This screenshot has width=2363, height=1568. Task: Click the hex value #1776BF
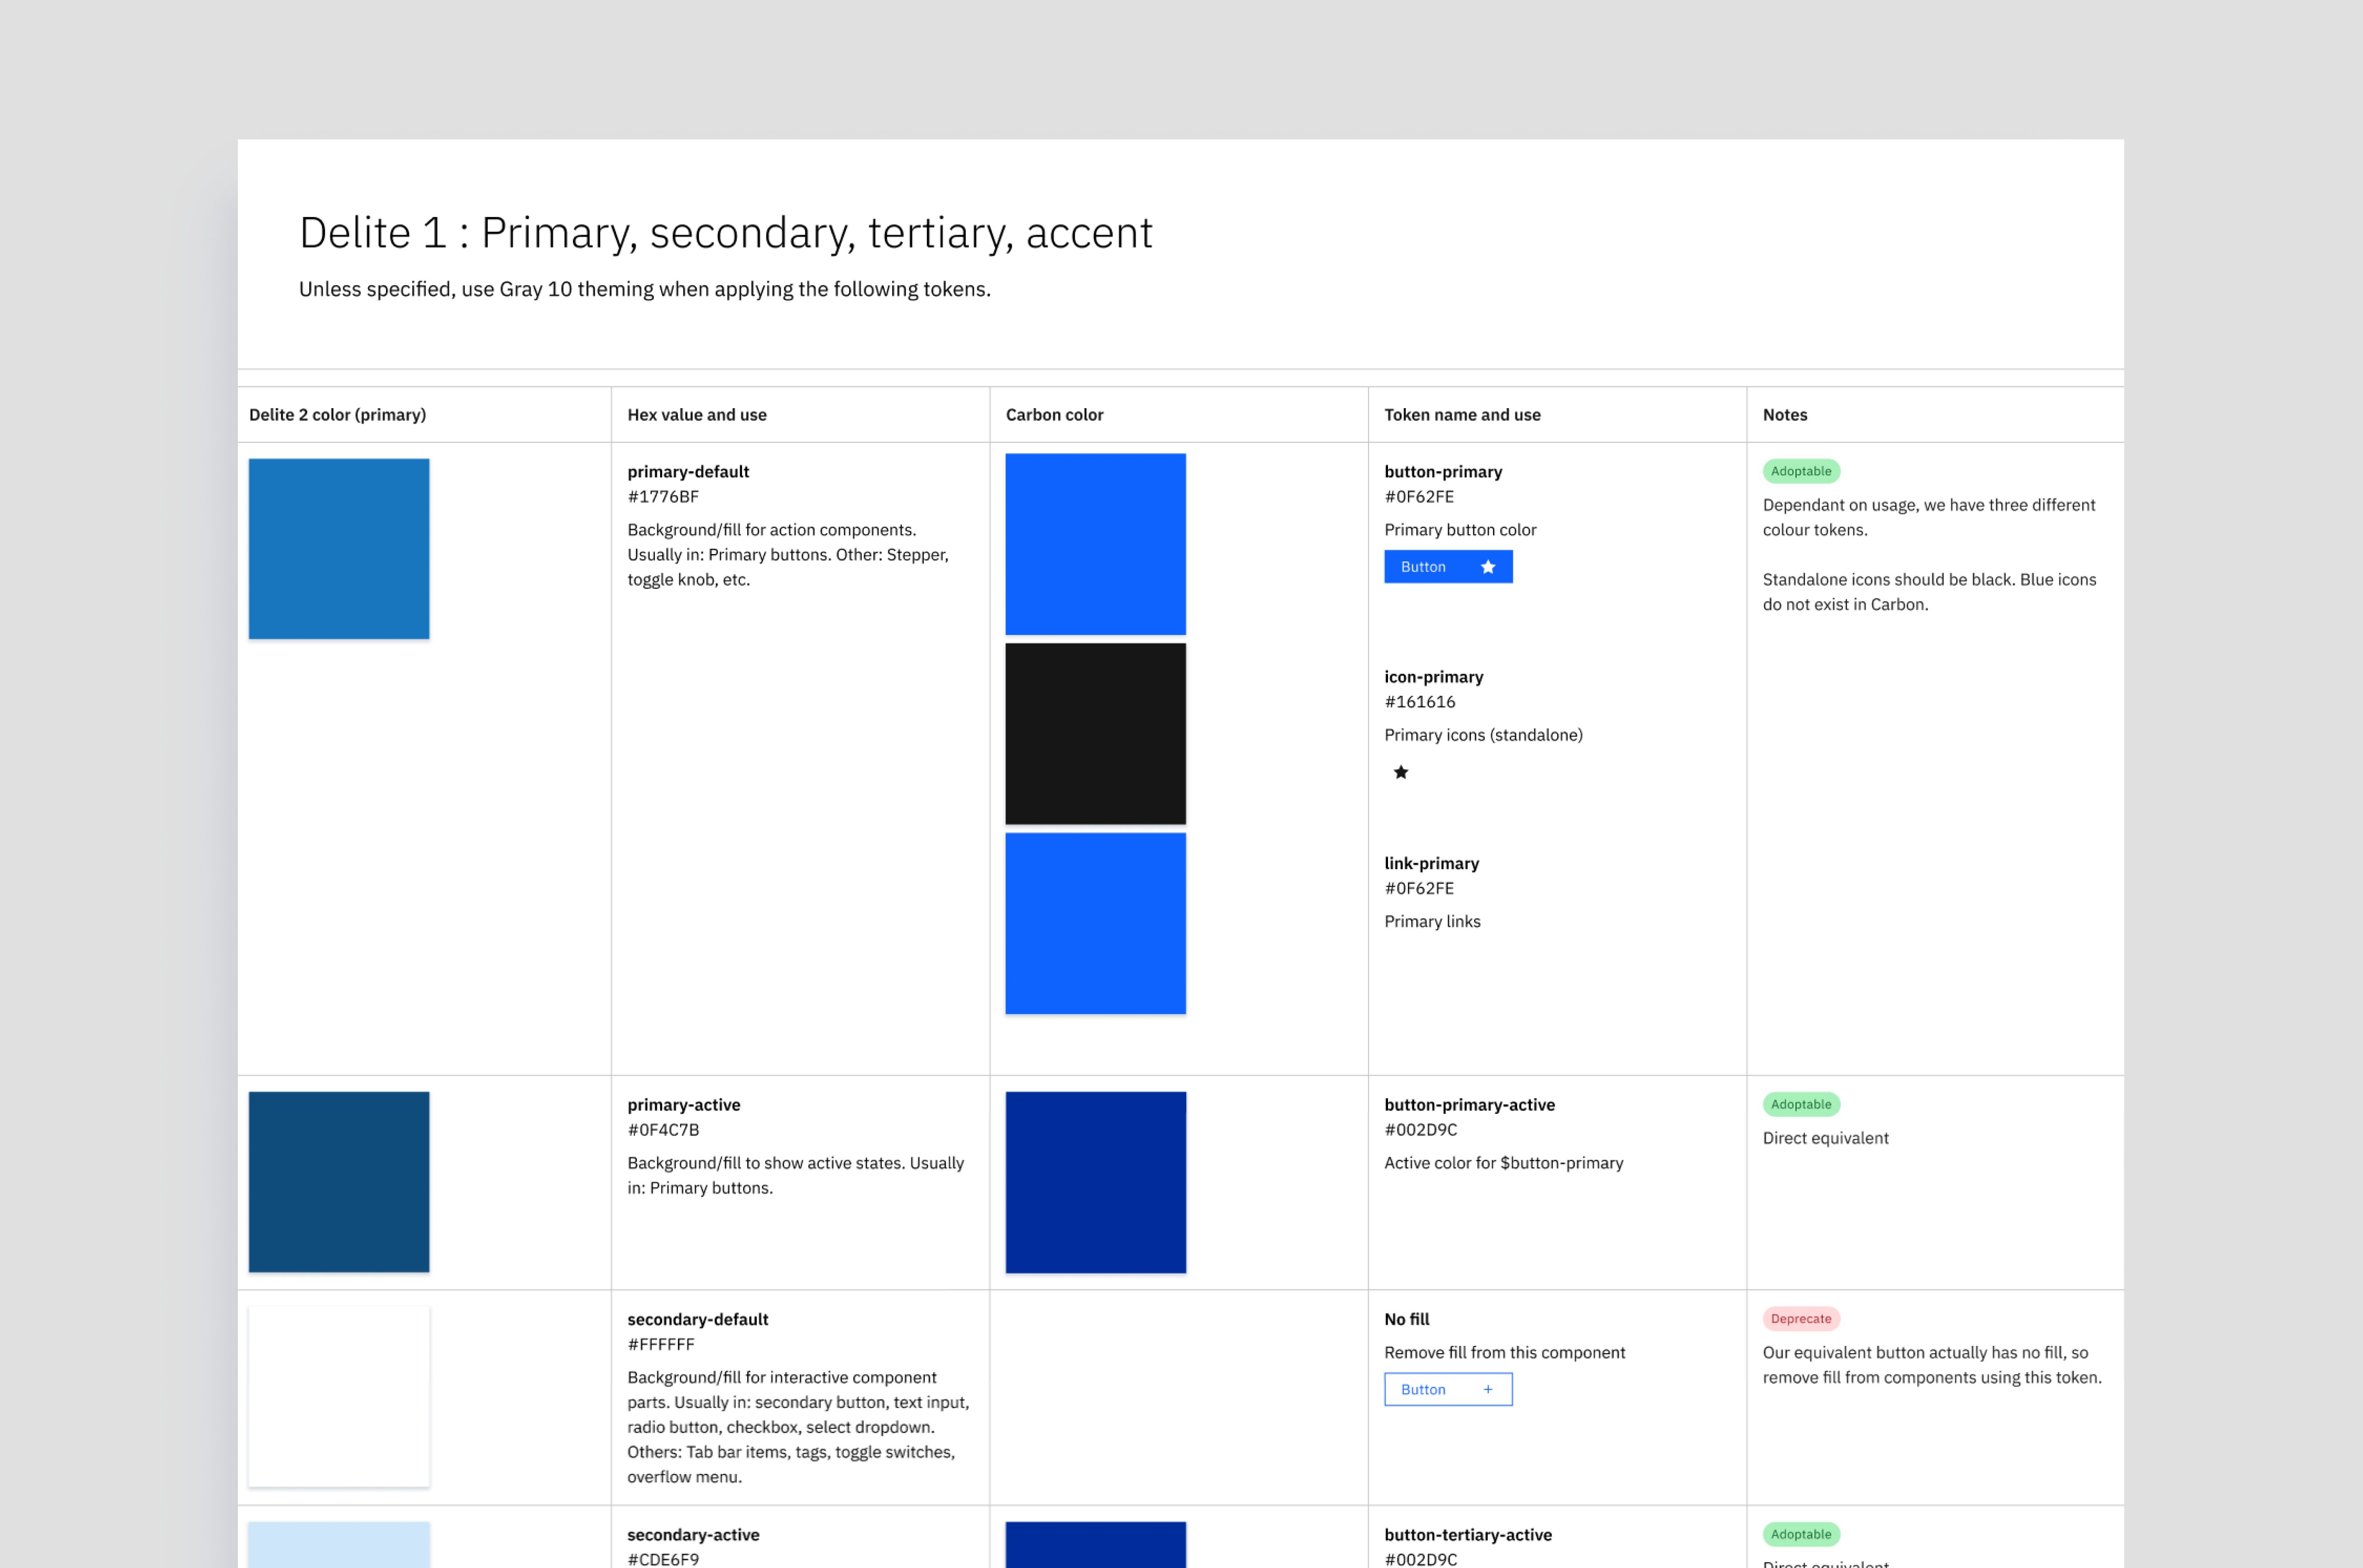[x=663, y=497]
